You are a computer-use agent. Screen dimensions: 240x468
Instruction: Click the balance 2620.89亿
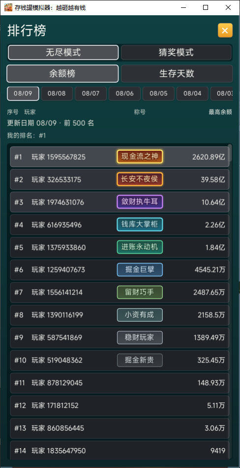pyautogui.click(x=209, y=157)
